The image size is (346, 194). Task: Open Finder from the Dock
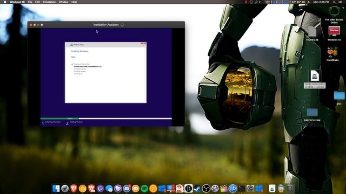(x=56, y=189)
